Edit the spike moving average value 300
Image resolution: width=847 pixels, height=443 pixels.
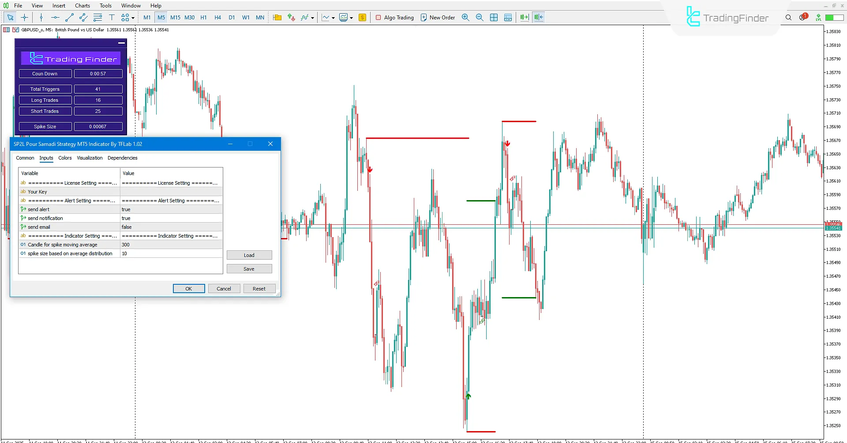click(171, 244)
